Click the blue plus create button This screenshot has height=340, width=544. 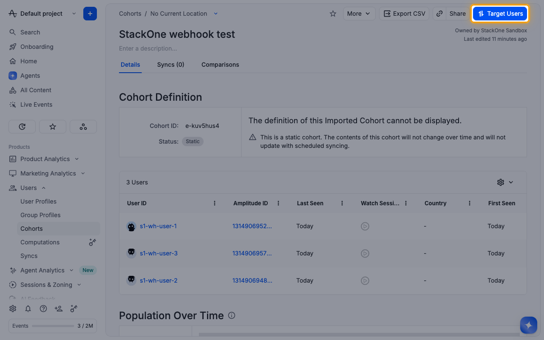pos(90,14)
